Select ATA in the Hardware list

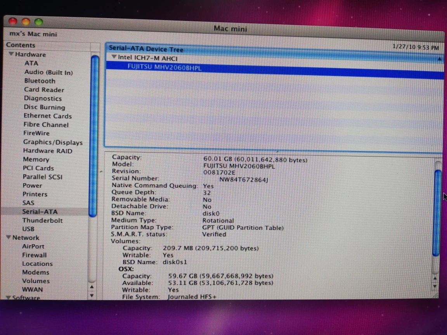click(31, 63)
